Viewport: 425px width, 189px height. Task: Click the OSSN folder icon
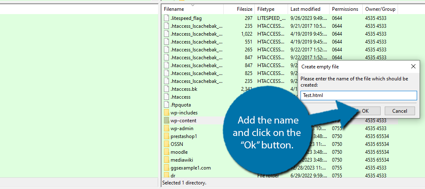(x=166, y=144)
